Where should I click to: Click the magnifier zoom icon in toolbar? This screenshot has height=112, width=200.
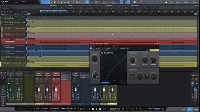click(84, 2)
